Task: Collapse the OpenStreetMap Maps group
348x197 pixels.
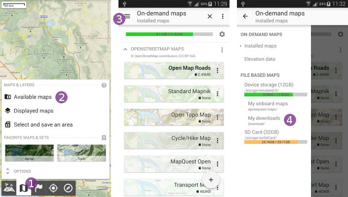Action: coord(125,49)
